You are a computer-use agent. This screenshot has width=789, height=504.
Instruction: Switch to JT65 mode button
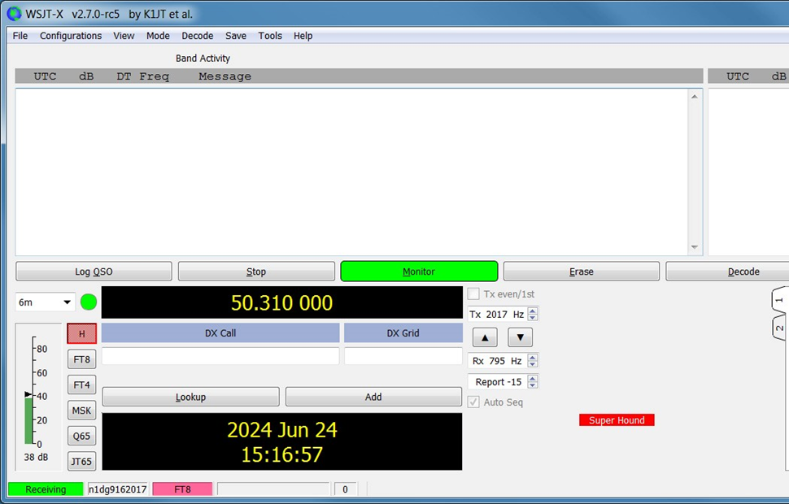click(81, 461)
